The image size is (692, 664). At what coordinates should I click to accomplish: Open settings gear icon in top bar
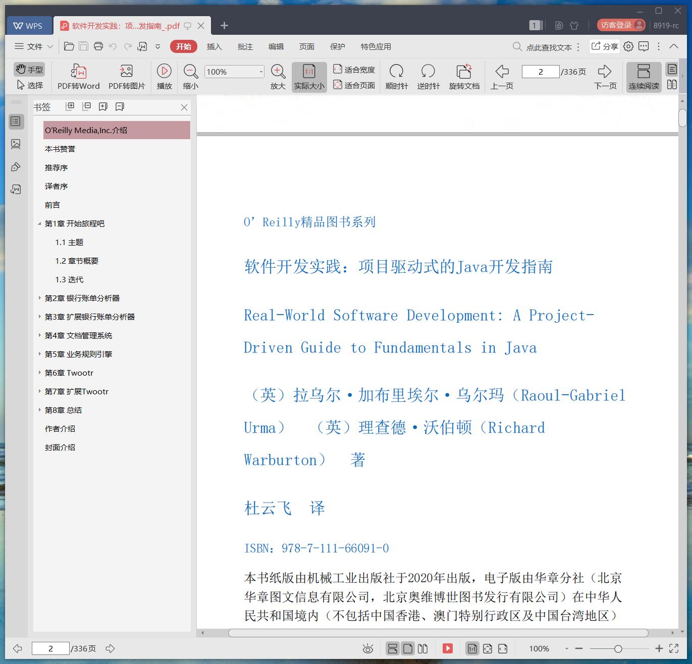pos(628,46)
